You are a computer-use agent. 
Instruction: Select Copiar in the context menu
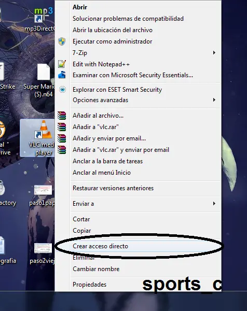click(82, 231)
